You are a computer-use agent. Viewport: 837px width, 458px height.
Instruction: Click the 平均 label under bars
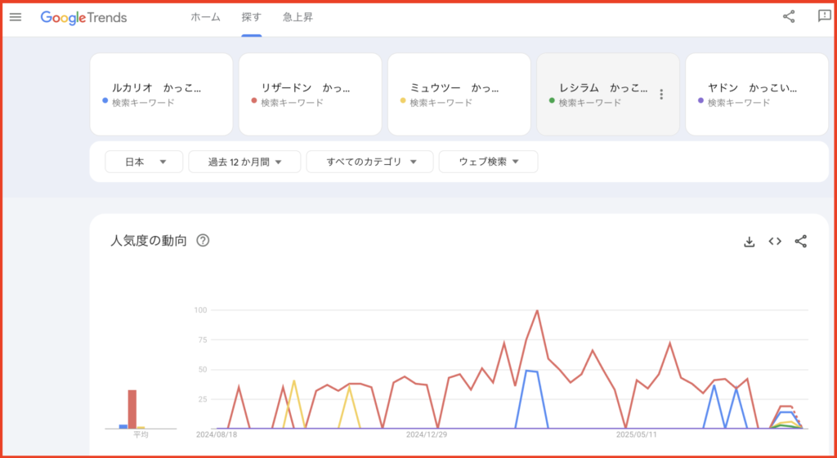click(x=141, y=435)
